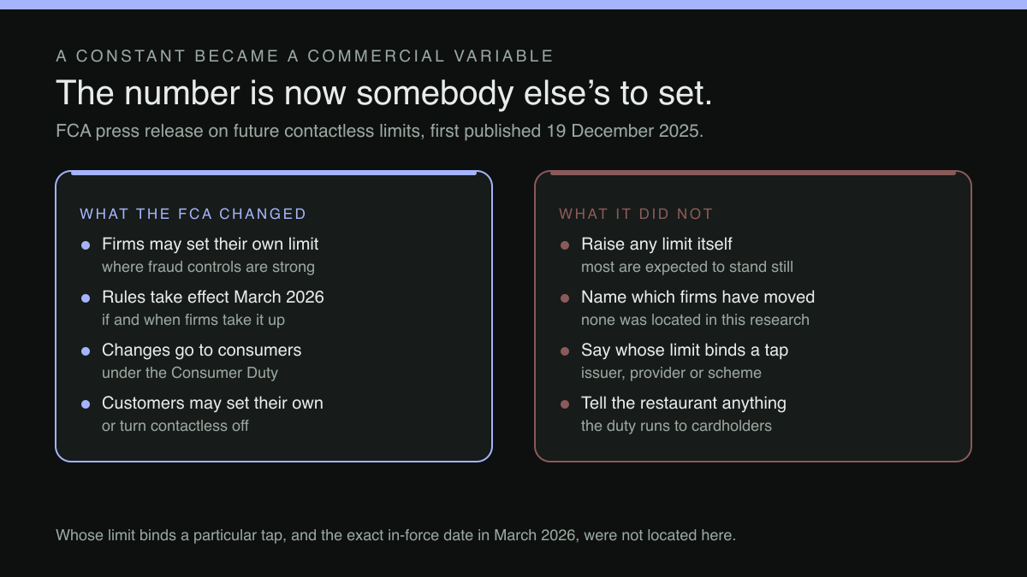Screen dimensions: 1027x577
Task: Click the footnote about the exact in-force date
Action: pyautogui.click(x=395, y=535)
